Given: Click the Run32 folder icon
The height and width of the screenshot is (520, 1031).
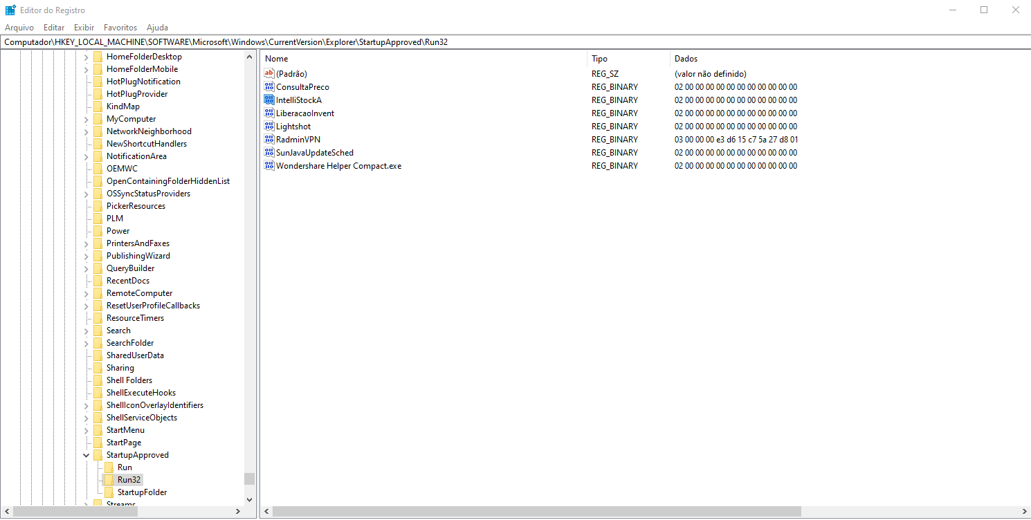Looking at the screenshot, I should click(109, 480).
